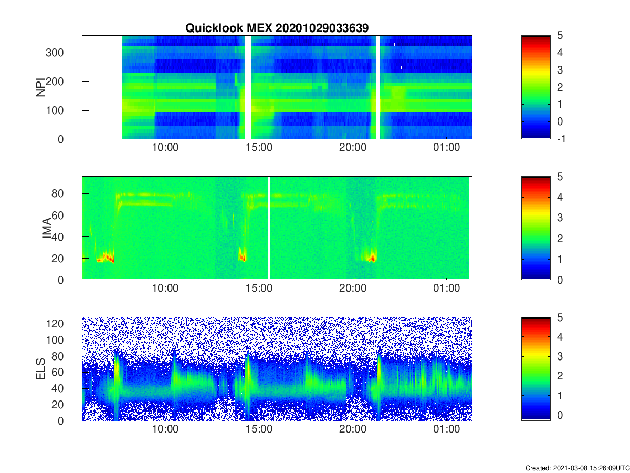Click the 10:00 time tick below IMA panel
The image size is (630, 473).
coord(165,289)
